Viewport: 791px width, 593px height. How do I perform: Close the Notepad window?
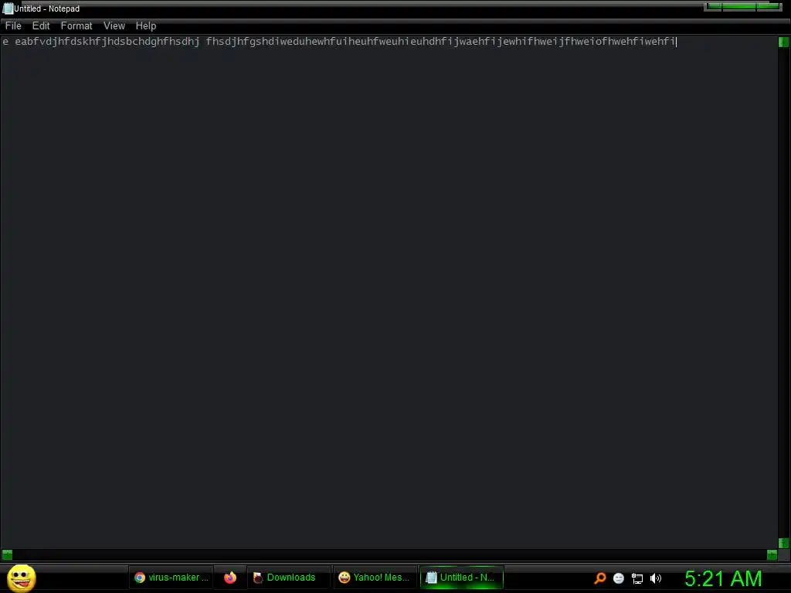pyautogui.click(x=769, y=6)
